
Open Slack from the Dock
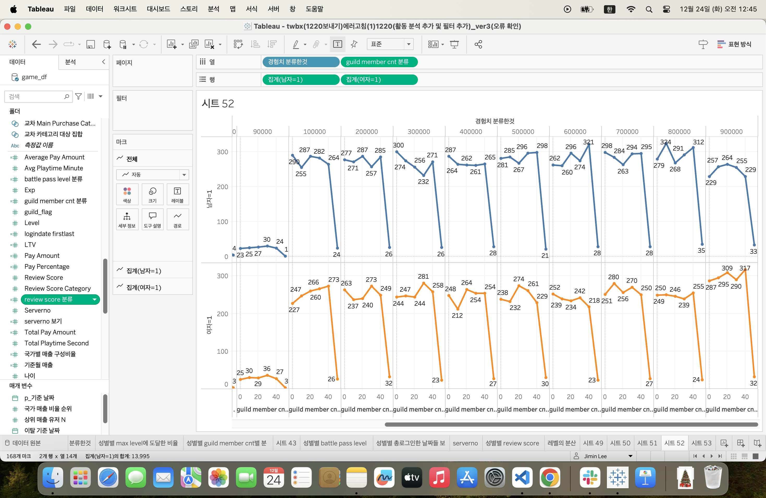[590, 477]
